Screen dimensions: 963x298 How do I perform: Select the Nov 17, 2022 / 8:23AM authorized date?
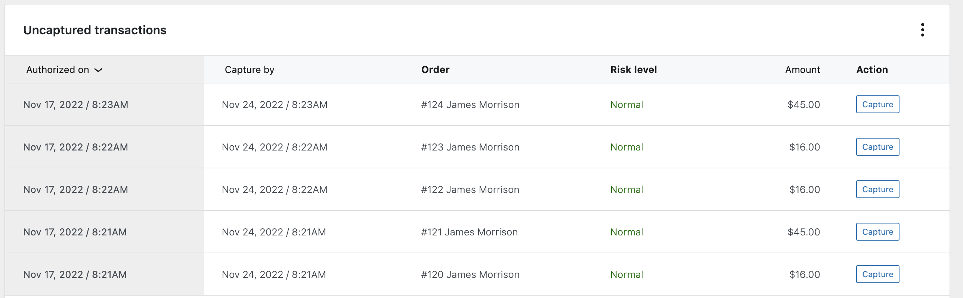(x=75, y=105)
